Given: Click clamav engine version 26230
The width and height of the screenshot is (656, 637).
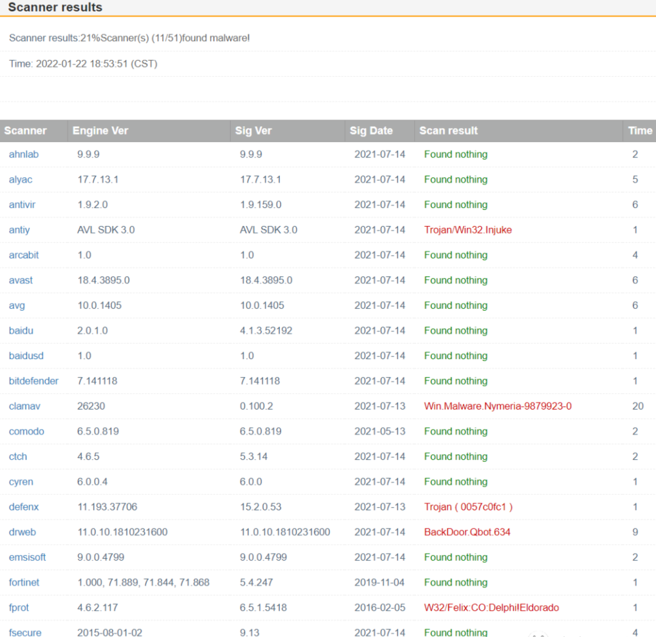Looking at the screenshot, I should click(x=91, y=406).
